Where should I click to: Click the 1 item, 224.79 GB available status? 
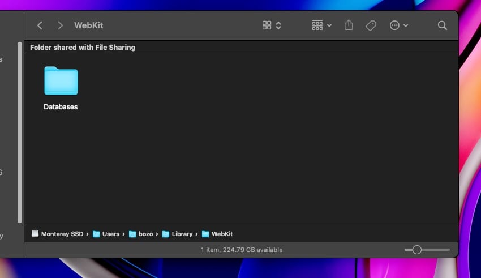[242, 250]
